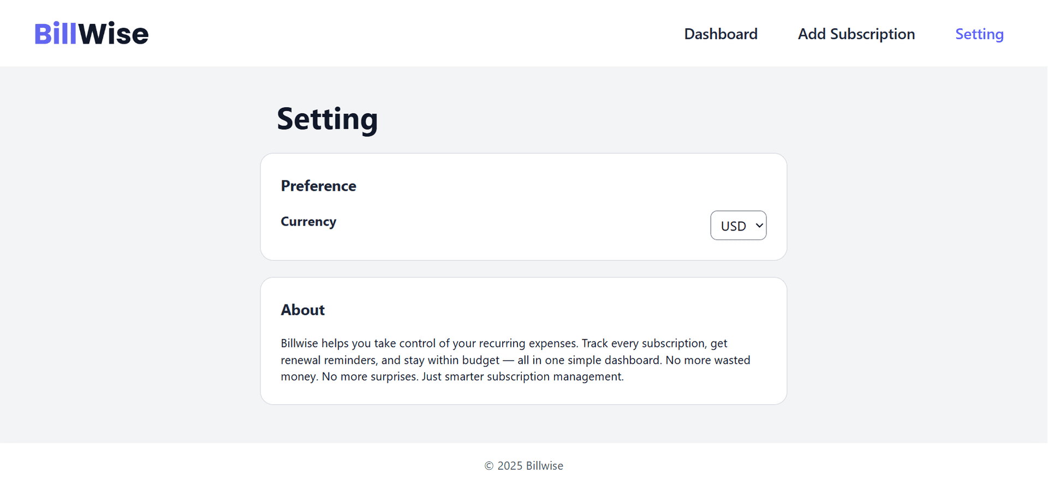Go to Add Subscription
The image size is (1048, 486).
click(x=856, y=34)
